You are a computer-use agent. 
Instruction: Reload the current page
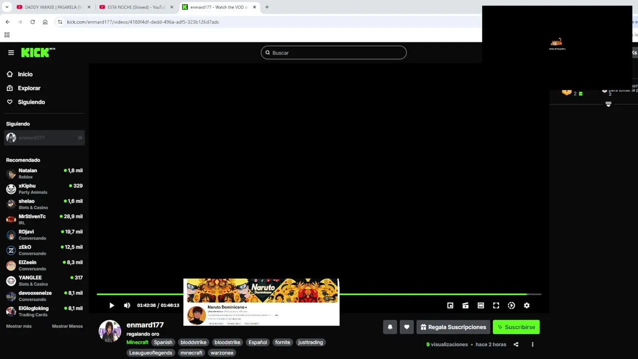coord(32,22)
